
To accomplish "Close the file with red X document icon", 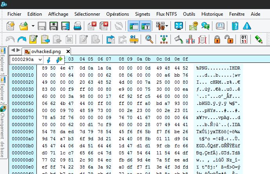I will 92,26.
